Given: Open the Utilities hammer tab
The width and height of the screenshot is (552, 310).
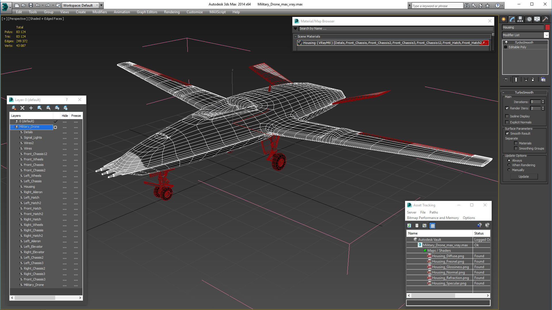Looking at the screenshot, I should [x=545, y=19].
